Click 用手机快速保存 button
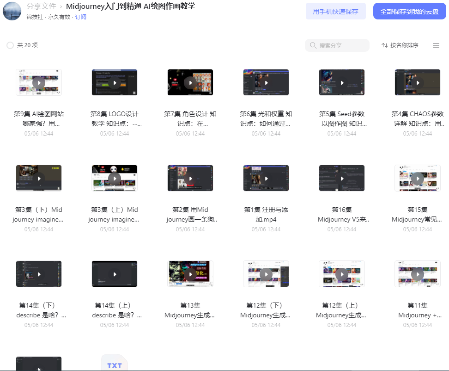 pos(336,12)
